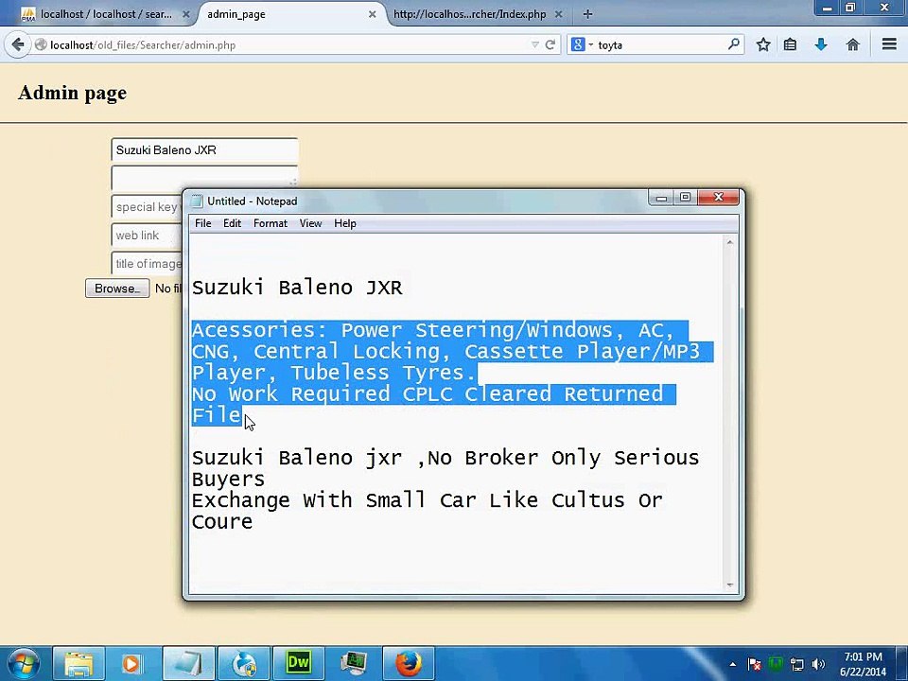Close the phpMyAdmin tab
The height and width of the screenshot is (681, 908).
point(186,14)
